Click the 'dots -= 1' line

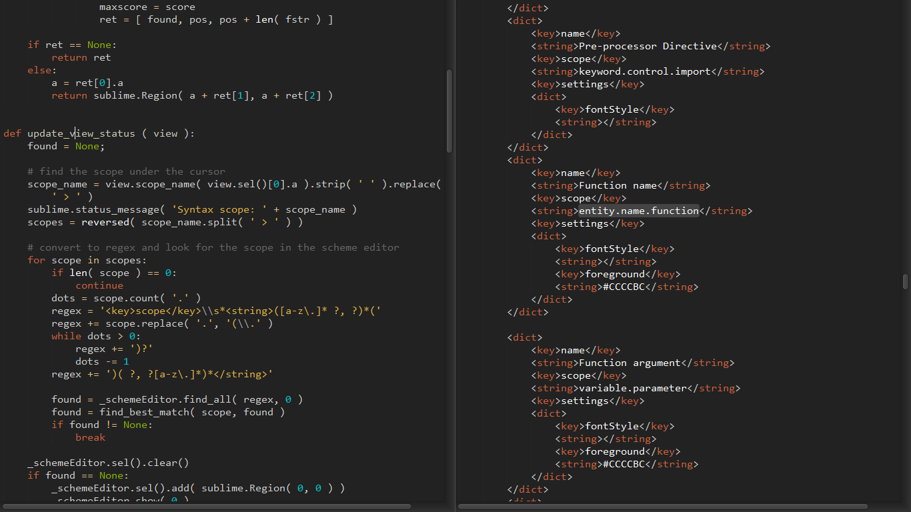click(x=102, y=362)
